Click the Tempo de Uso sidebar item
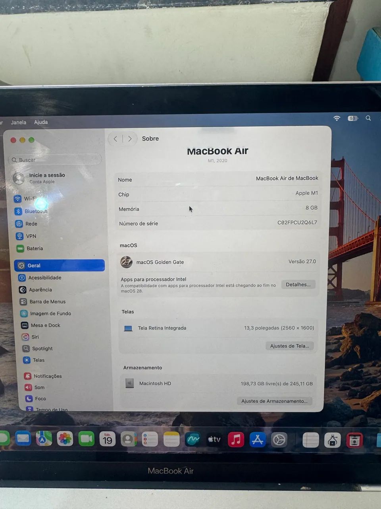The height and width of the screenshot is (509, 381). (x=47, y=409)
